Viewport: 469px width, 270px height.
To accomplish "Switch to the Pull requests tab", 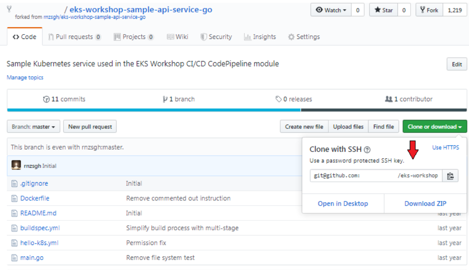I will pos(74,37).
